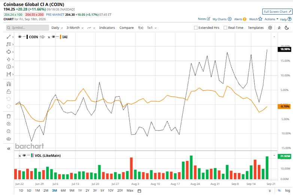Open the 3-Month period dropdown
Image resolution: width=293 pixels, height=195 pixels.
(75, 28)
